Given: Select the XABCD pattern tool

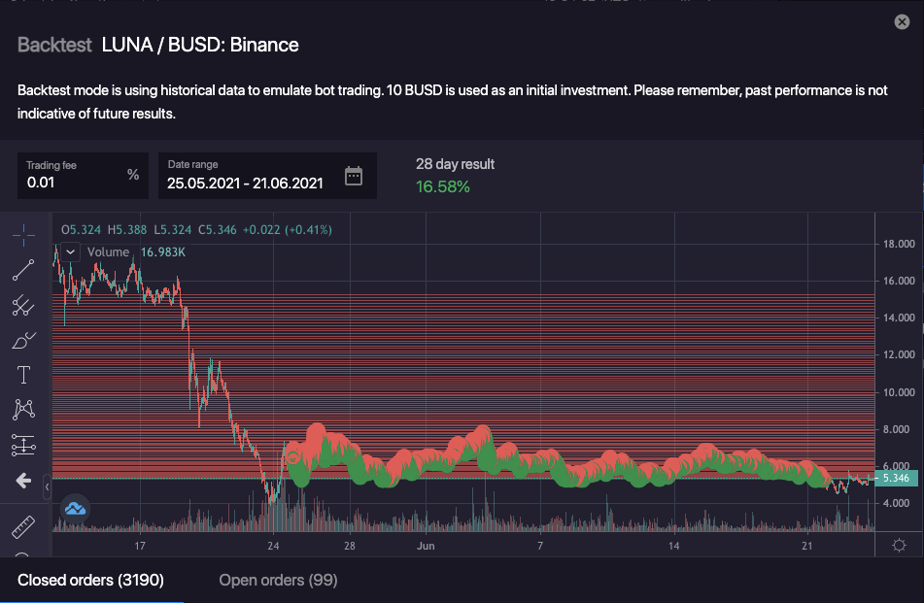Looking at the screenshot, I should point(23,410).
